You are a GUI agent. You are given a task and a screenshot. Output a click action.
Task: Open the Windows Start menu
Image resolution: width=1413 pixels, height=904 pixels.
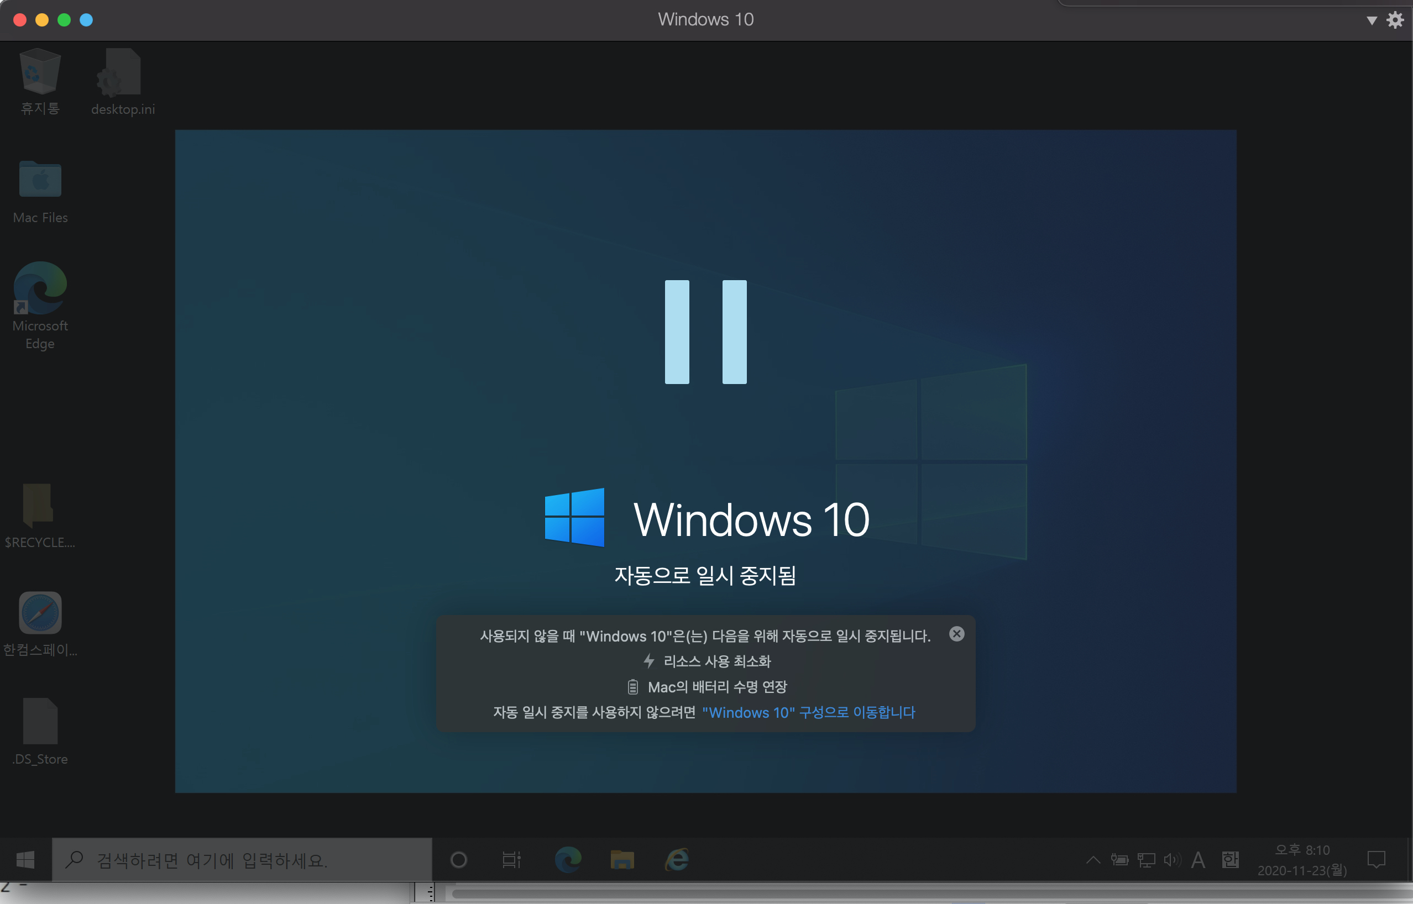point(25,860)
